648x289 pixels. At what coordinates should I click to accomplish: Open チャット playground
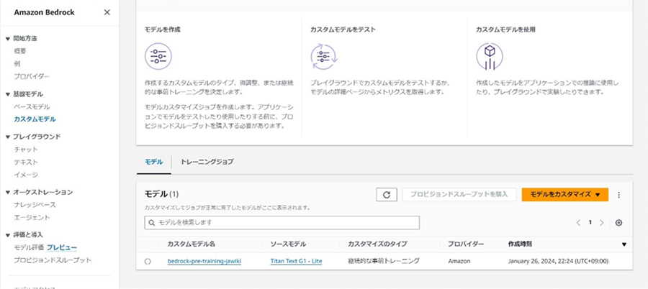(26, 150)
